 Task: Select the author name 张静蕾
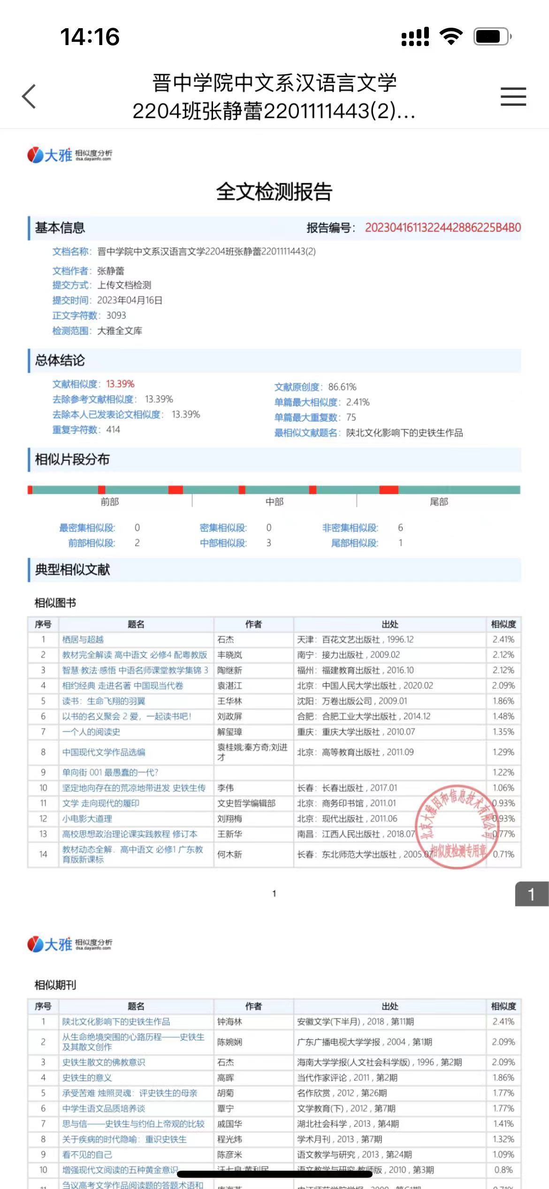point(111,271)
